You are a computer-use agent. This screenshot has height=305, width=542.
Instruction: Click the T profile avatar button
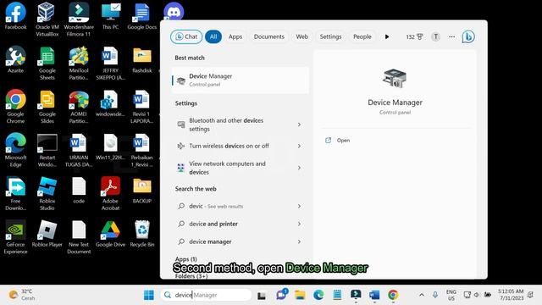coord(435,36)
